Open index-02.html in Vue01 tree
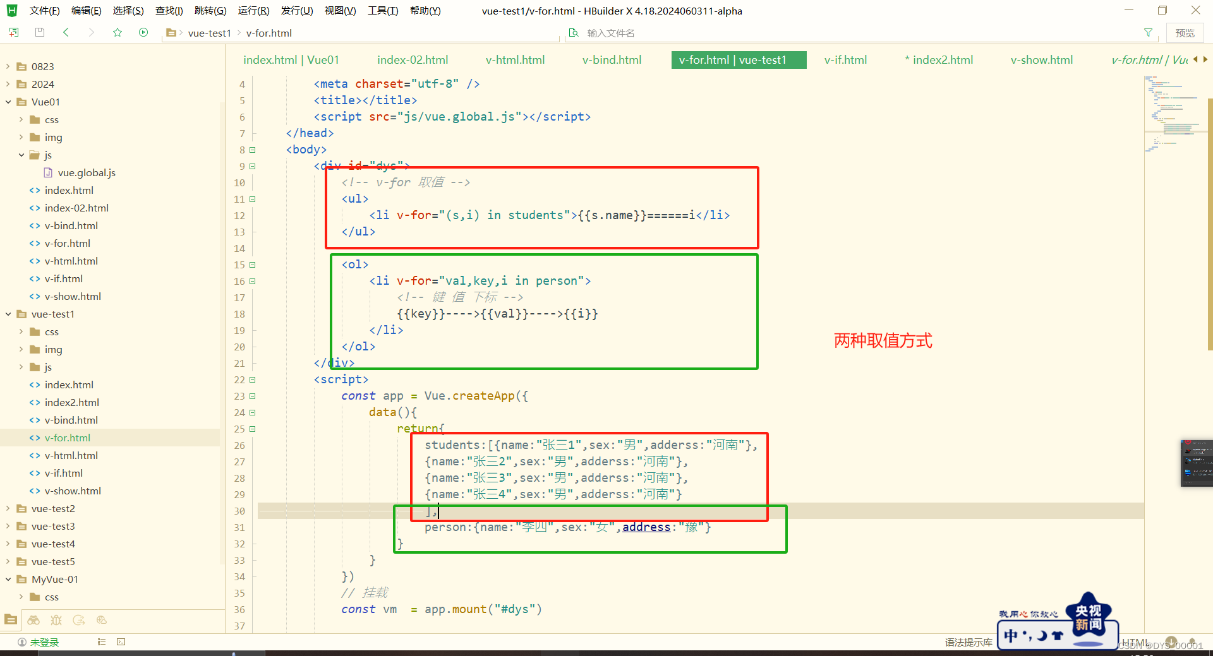Viewport: 1213px width, 656px height. point(76,208)
